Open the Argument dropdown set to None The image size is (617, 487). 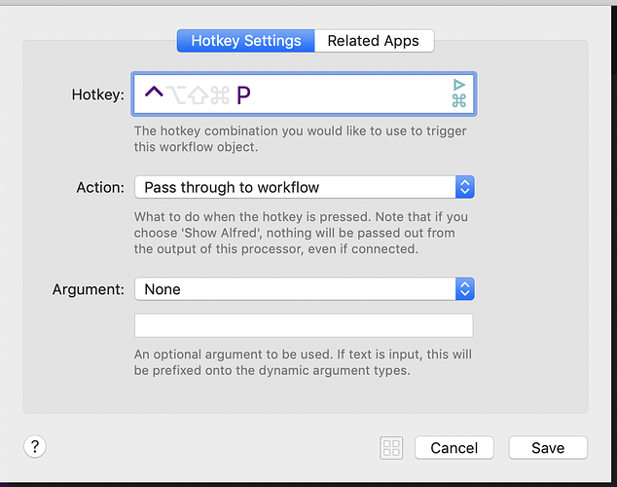305,289
